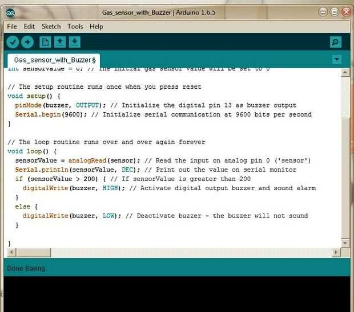
Task: Open the Tools menu
Action: [75, 27]
